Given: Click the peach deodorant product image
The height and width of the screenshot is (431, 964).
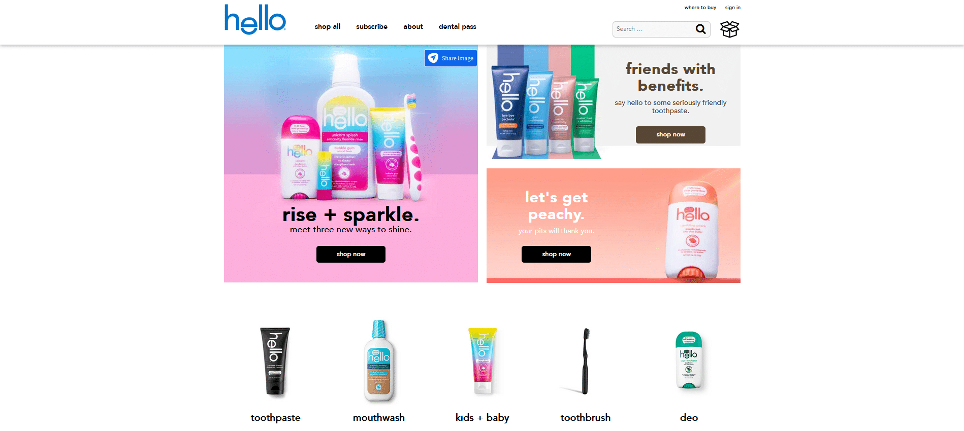Looking at the screenshot, I should tap(692, 230).
